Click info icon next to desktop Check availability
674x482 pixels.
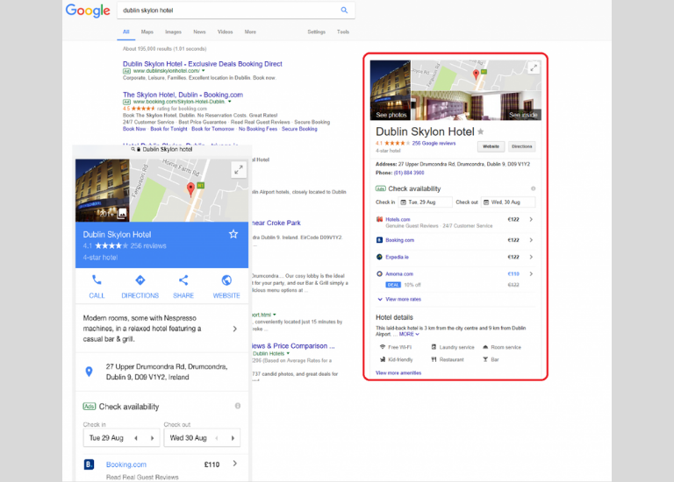tap(533, 188)
